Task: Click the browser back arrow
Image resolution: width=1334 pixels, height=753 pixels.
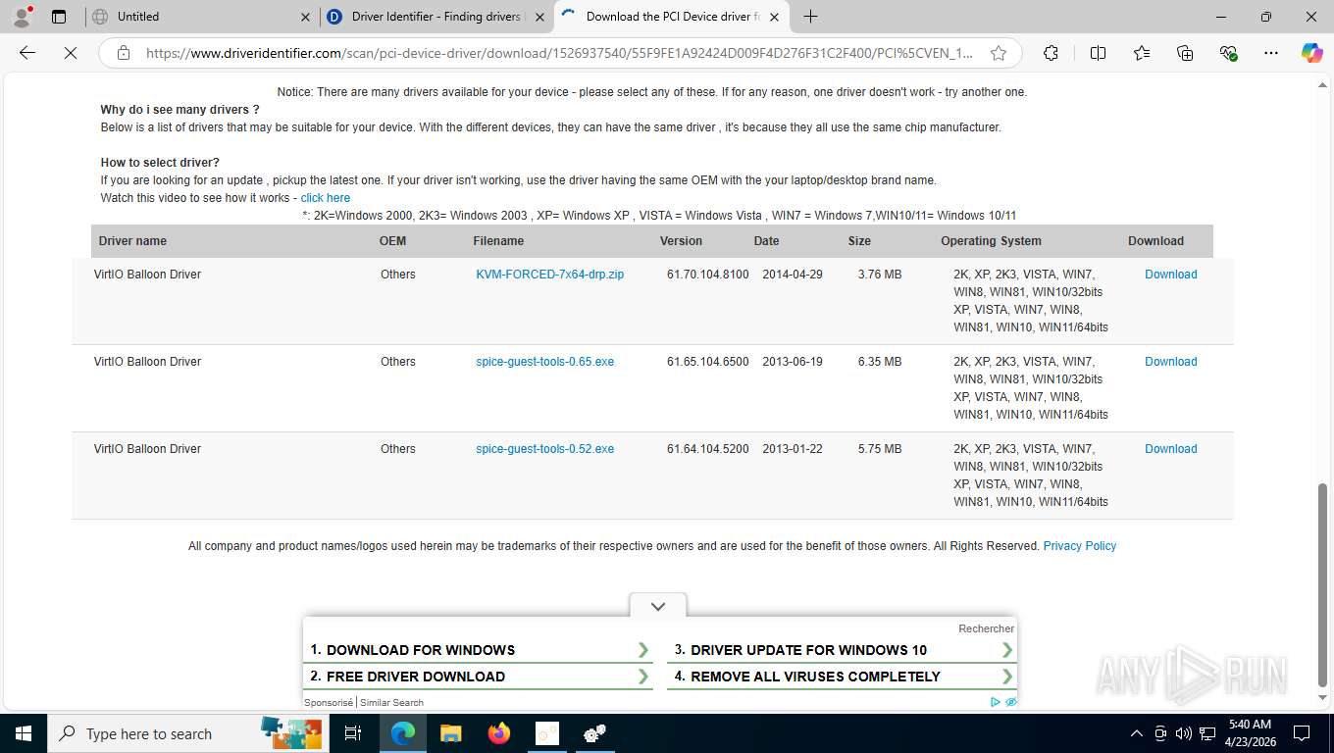Action: click(x=27, y=53)
